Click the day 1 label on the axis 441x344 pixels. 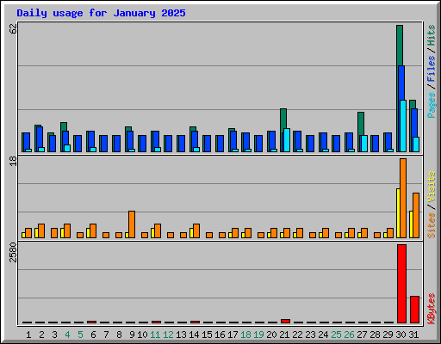28,335
